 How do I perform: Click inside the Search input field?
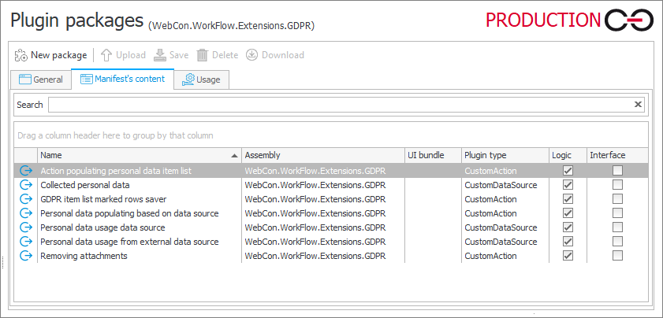346,105
